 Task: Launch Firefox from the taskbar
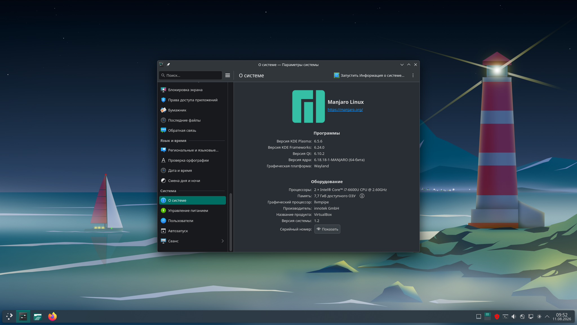coord(52,317)
